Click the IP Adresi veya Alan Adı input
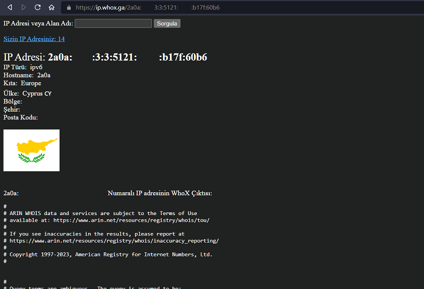 coord(113,23)
